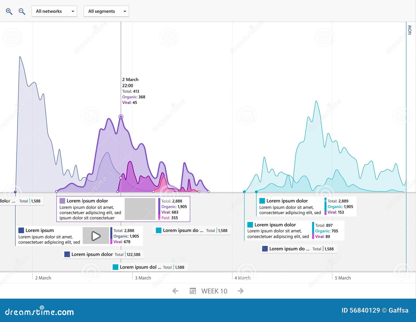
Task: Click the zoom out magnifier icon
Action: (22, 11)
